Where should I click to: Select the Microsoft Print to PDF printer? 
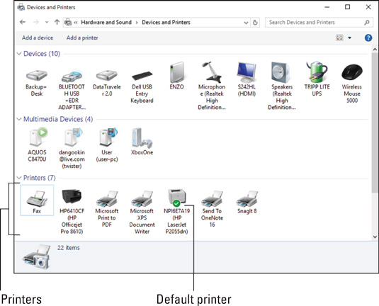coord(106,198)
